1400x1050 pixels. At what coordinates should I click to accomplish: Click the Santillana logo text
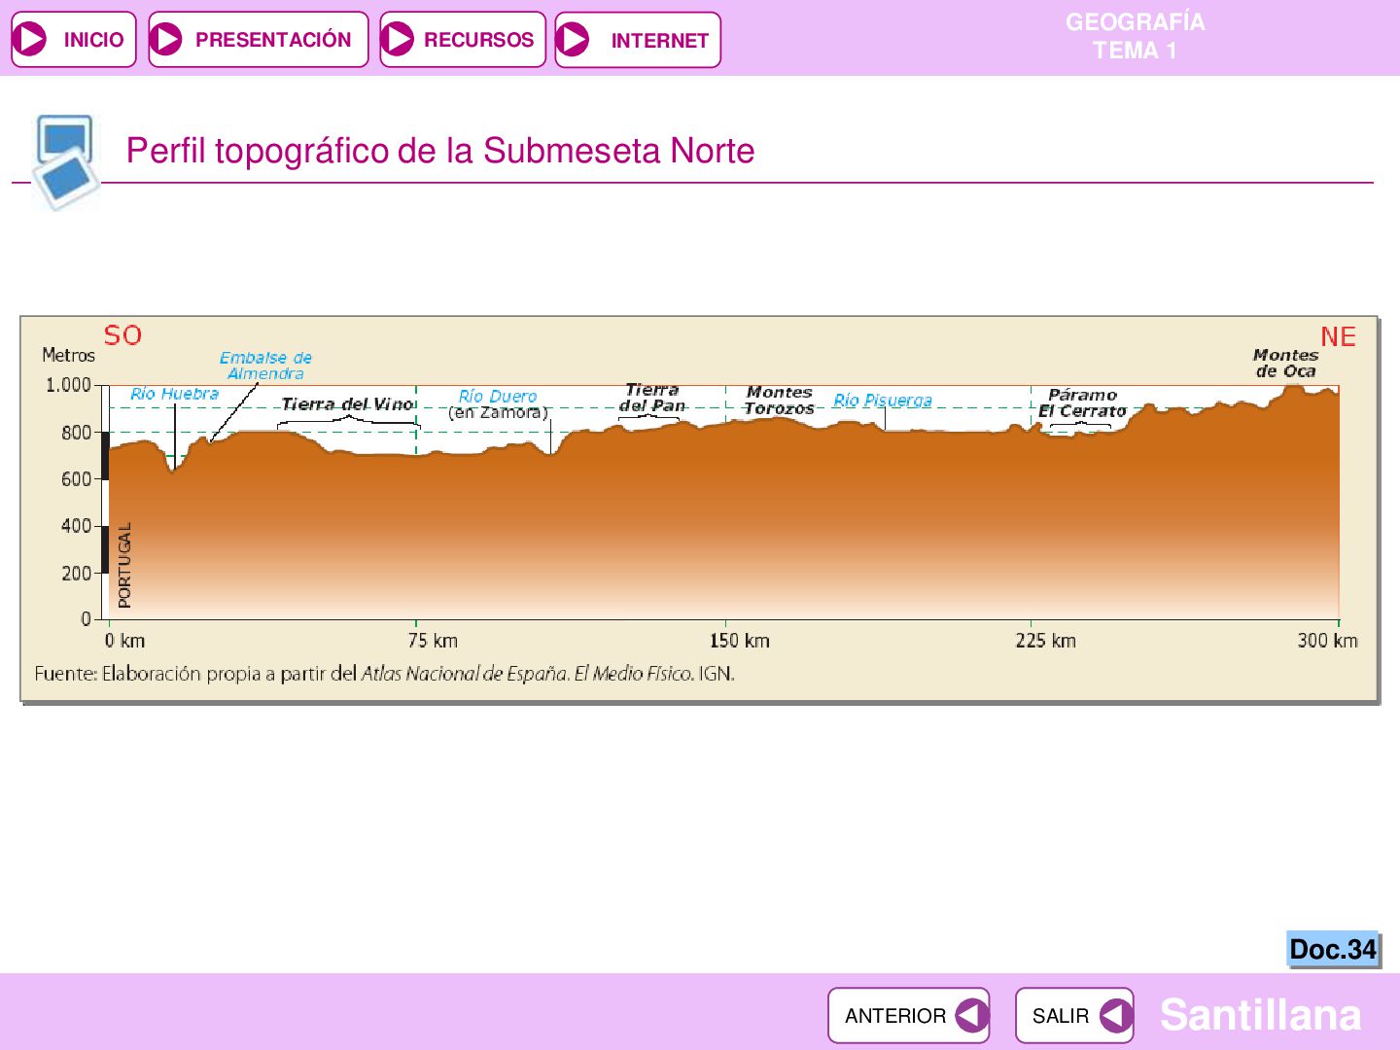coord(1260,1015)
